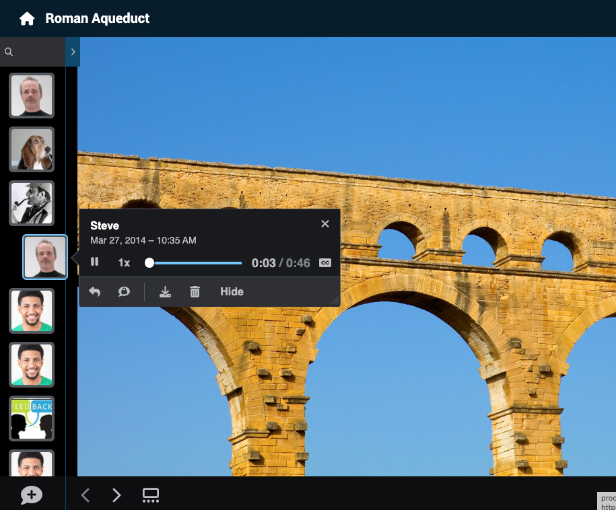Image resolution: width=616 pixels, height=510 pixels.
Task: Add a new comment with plus bubble
Action: click(x=32, y=495)
